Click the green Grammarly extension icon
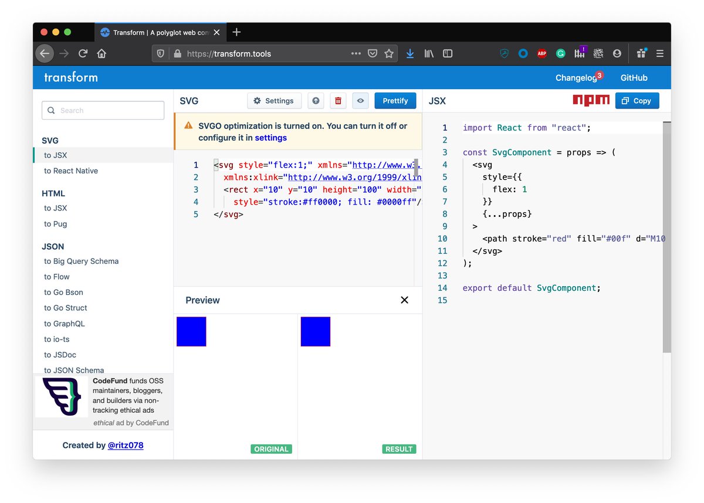Image resolution: width=704 pixels, height=503 pixels. pyautogui.click(x=561, y=53)
